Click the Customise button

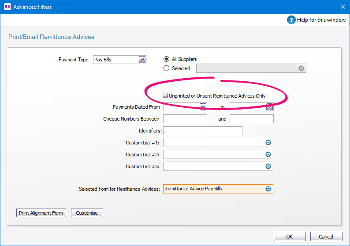(87, 213)
